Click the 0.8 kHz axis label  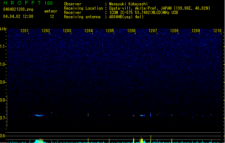pyautogui.click(x=3, y=100)
